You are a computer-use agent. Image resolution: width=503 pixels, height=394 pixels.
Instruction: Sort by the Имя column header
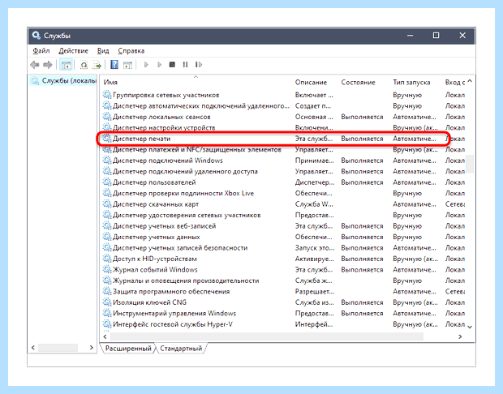coord(110,83)
